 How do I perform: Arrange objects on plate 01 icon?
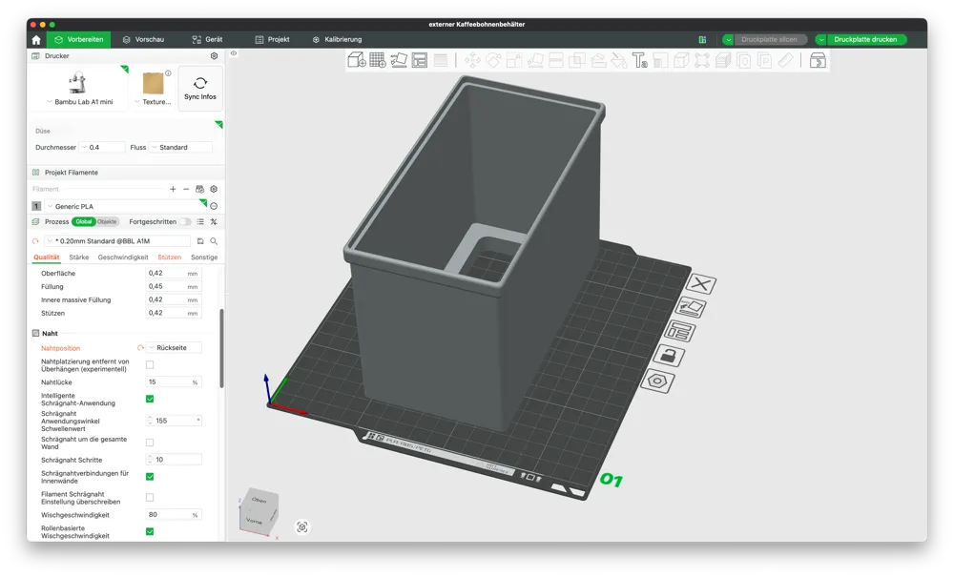click(679, 331)
